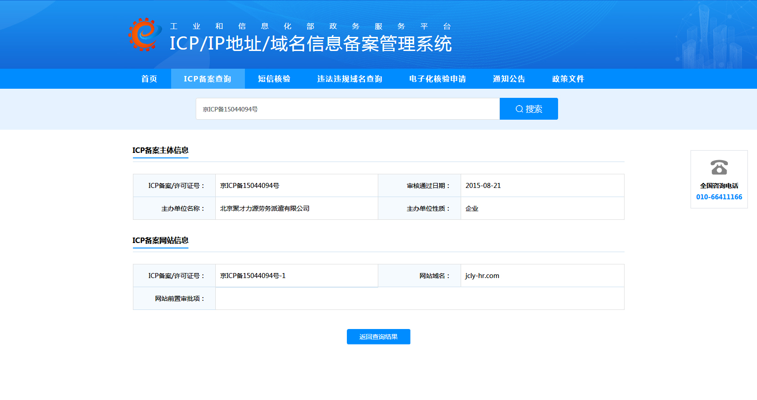Click the ICP备案网站信息 section heading
This screenshot has height=400, width=757.
[160, 240]
